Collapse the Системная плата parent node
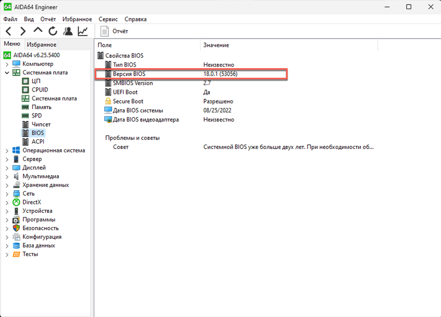This screenshot has height=317, width=441. coord(7,72)
